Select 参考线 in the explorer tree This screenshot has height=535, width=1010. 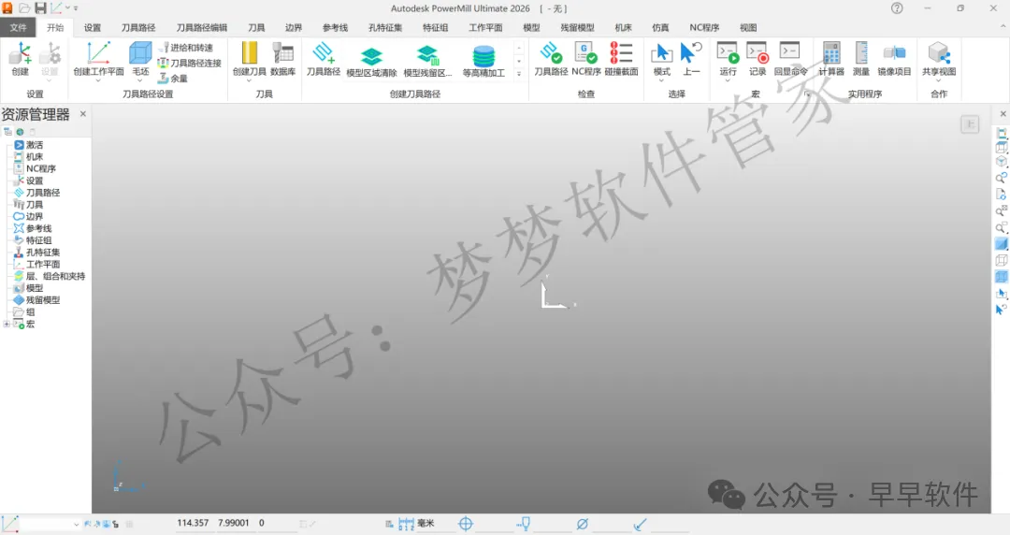click(38, 228)
